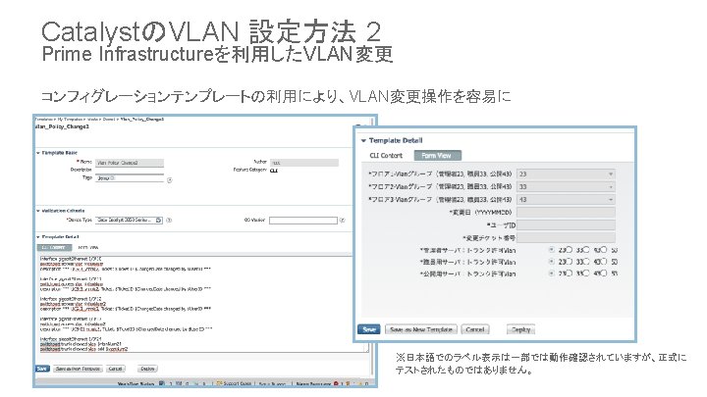
Task: Collapse Template Detail section in right window
Action: click(364, 140)
